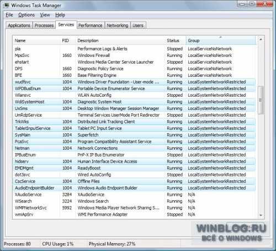This screenshot has height=251, width=276.
Task: Switch to the Processes tab
Action: click(x=44, y=25)
